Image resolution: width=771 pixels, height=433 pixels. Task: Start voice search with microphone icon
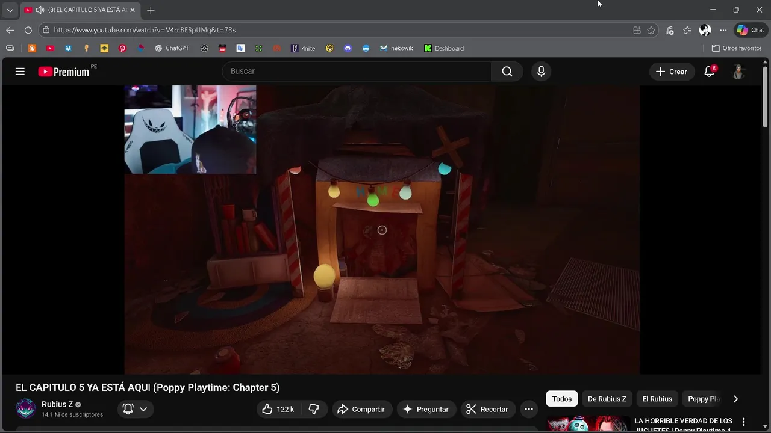click(541, 72)
